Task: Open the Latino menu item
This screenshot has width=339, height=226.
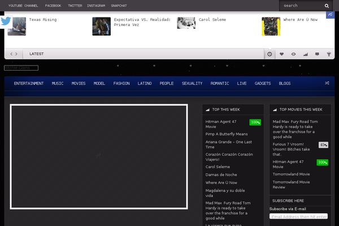Action: tap(145, 84)
